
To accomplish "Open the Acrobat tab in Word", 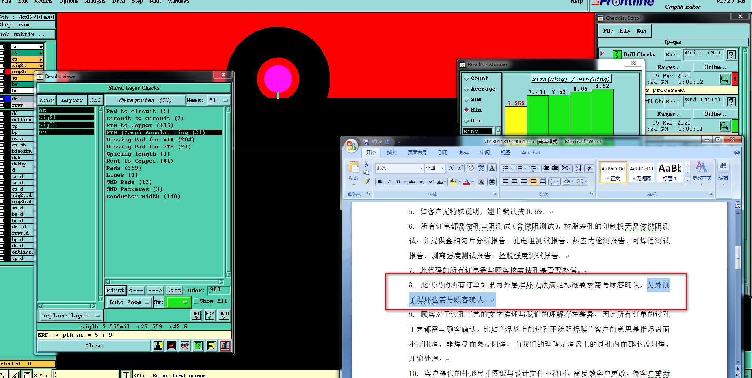I will tap(531, 153).
